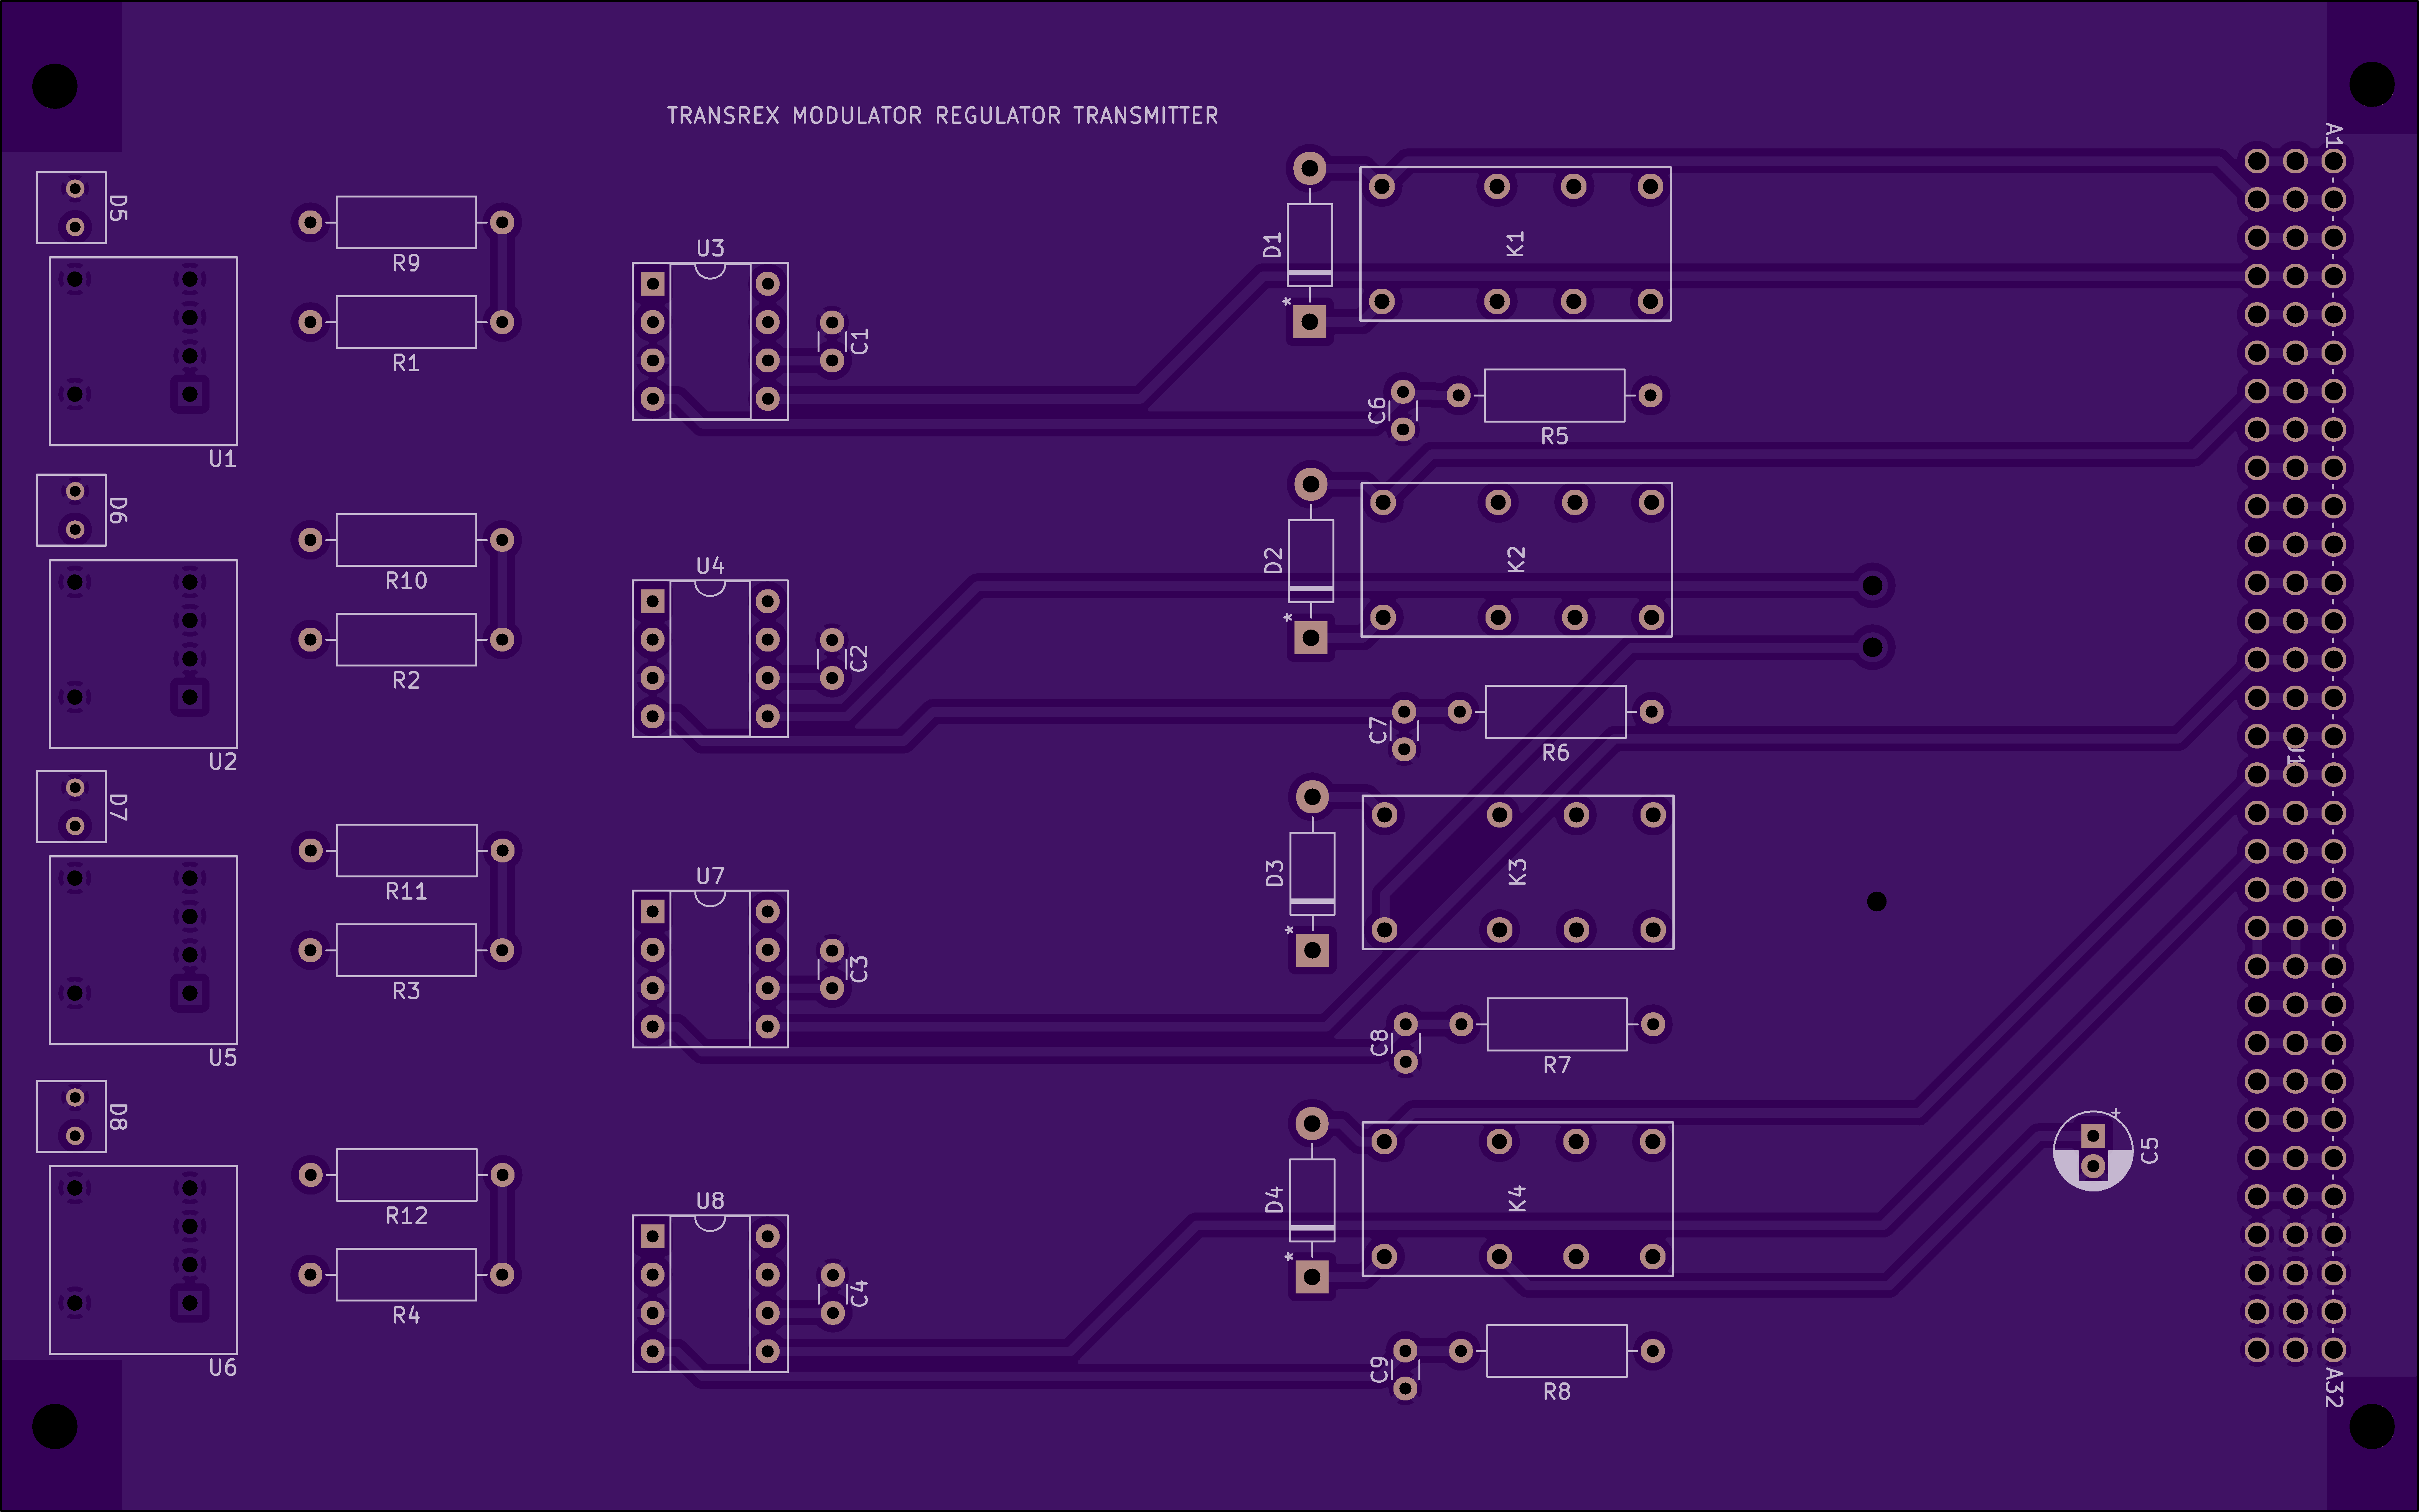Viewport: 2419px width, 1512px height.
Task: Select the R11 resistor label
Action: pyautogui.click(x=406, y=891)
